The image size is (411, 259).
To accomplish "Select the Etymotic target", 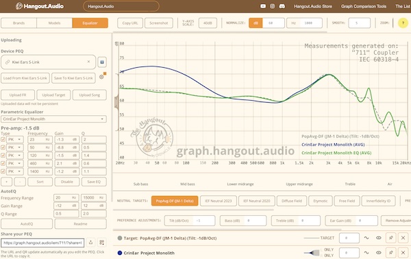I will pyautogui.click(x=321, y=201).
